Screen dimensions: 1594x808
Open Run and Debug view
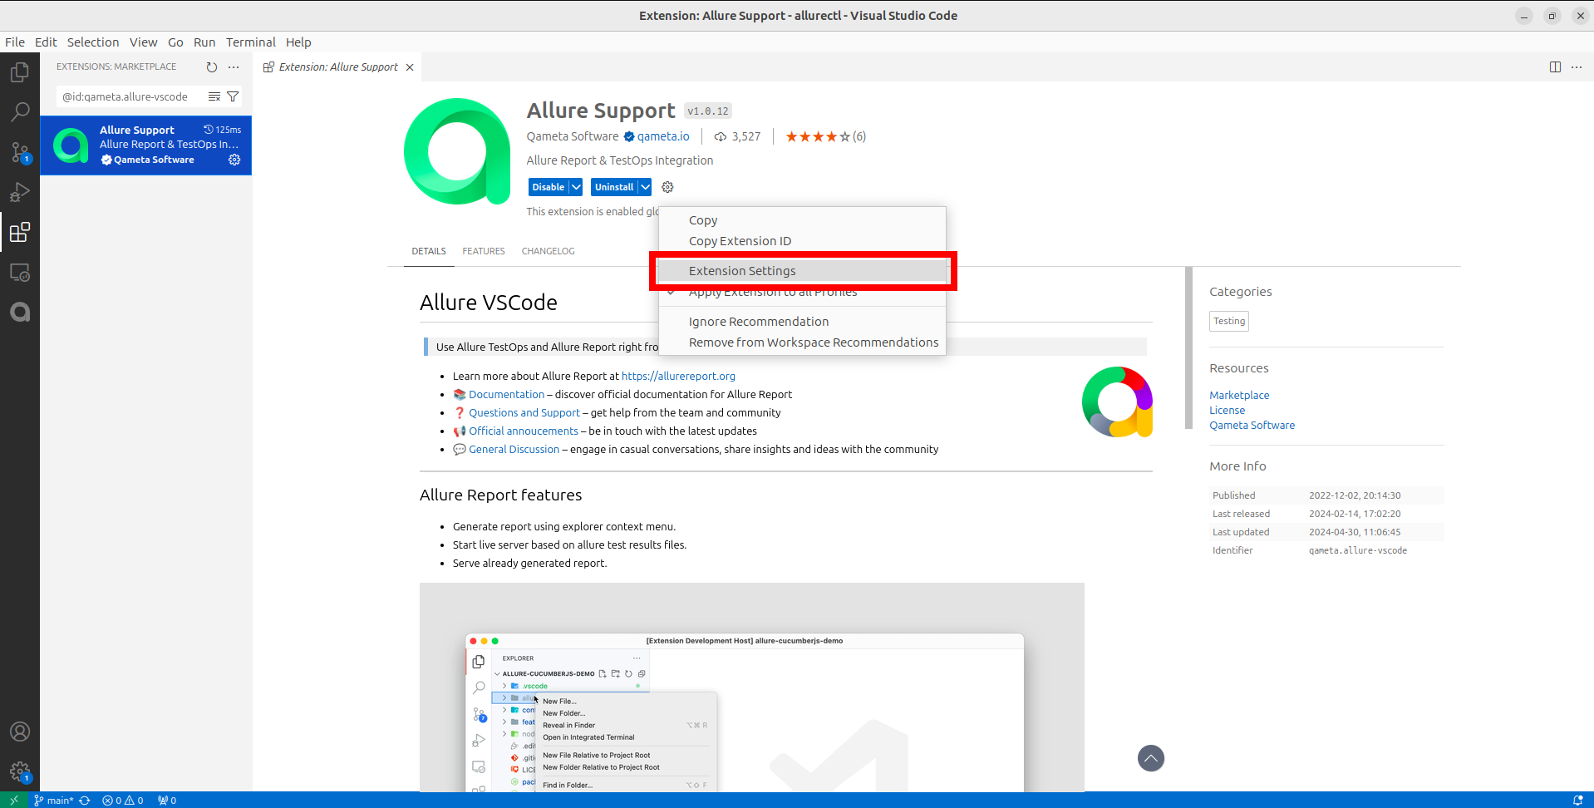pyautogui.click(x=20, y=192)
